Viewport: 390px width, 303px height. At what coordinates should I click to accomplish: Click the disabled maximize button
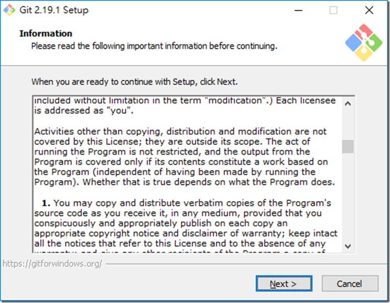(333, 10)
